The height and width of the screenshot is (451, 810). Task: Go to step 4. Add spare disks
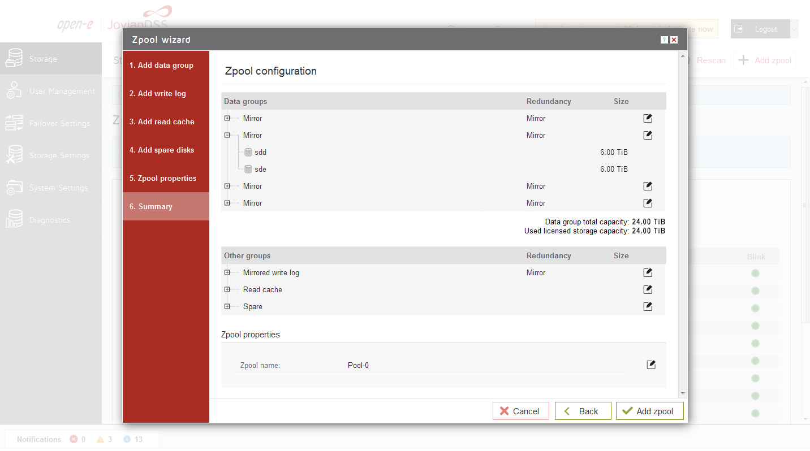[166, 150]
